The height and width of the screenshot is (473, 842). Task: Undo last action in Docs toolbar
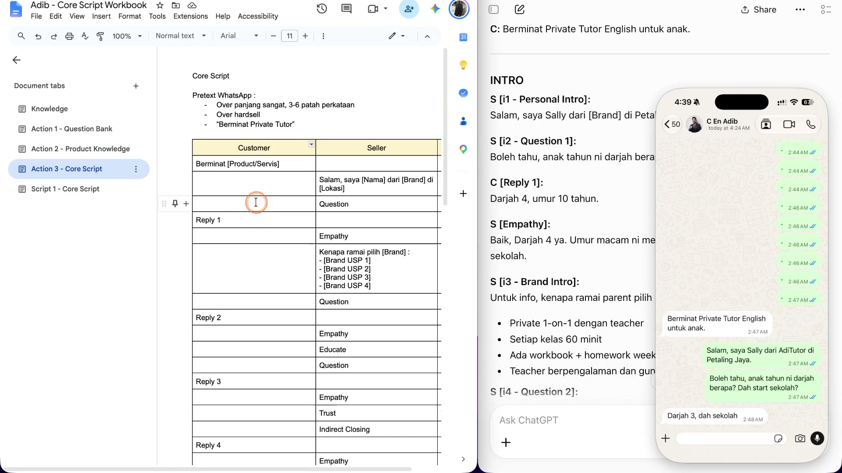[x=38, y=36]
